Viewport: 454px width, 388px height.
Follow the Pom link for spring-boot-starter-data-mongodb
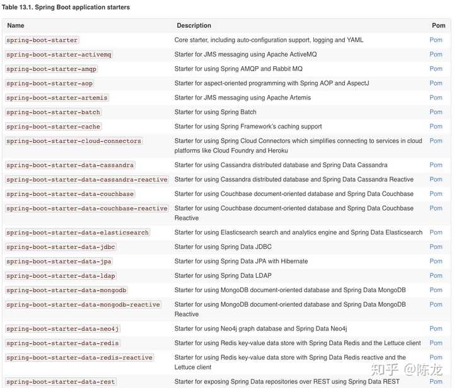[436, 290]
